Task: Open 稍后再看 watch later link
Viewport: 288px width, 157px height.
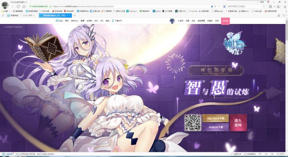Action: (201, 21)
